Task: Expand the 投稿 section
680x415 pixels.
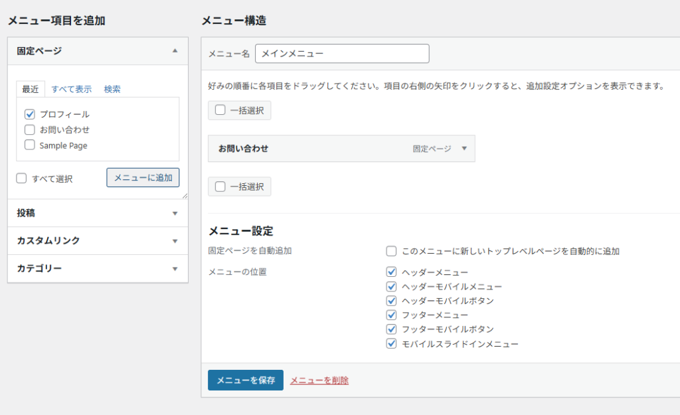Action: click(175, 213)
